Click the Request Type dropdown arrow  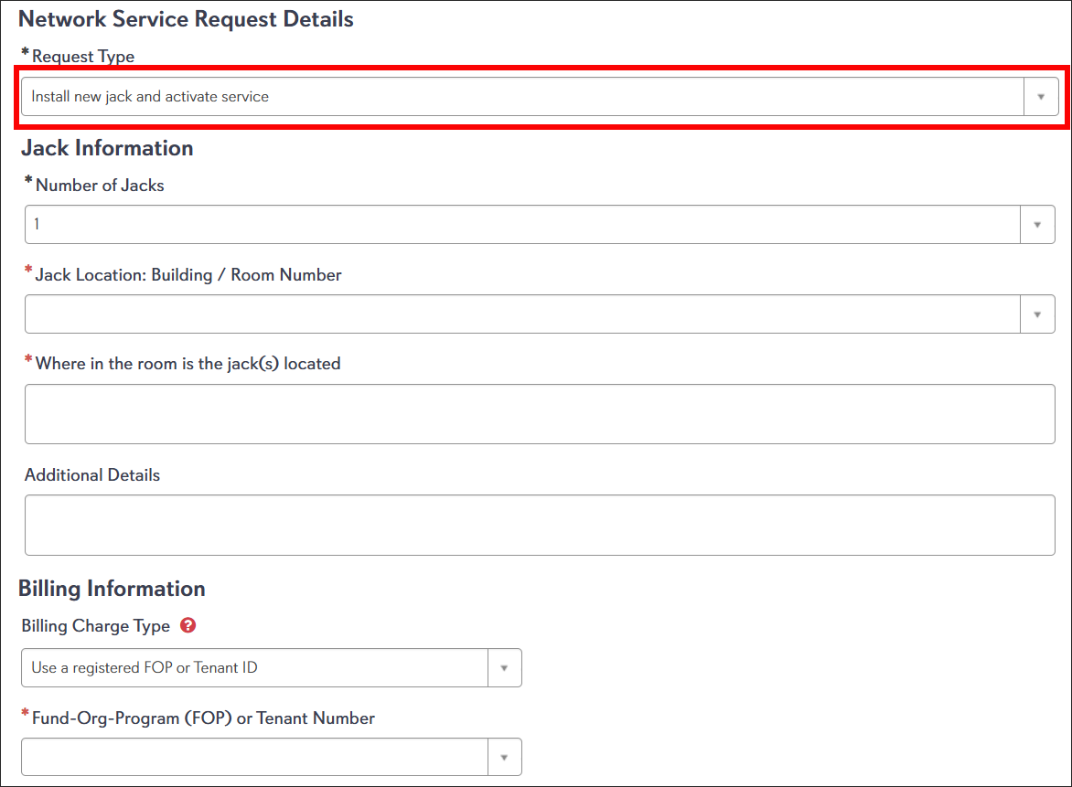click(x=1040, y=97)
